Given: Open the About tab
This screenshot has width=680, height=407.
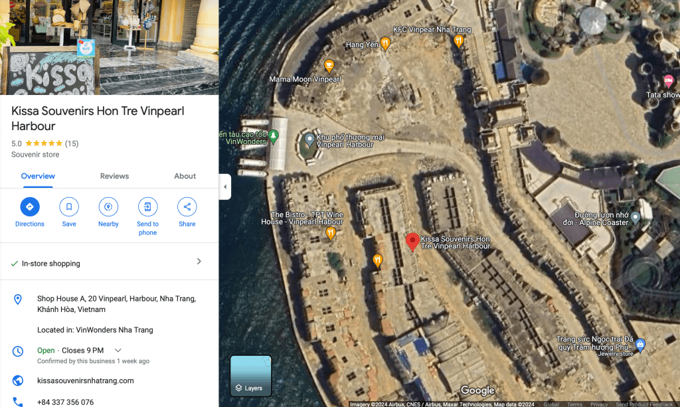Looking at the screenshot, I should 185,176.
